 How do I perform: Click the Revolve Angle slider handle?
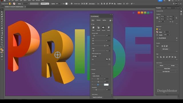(94, 35)
